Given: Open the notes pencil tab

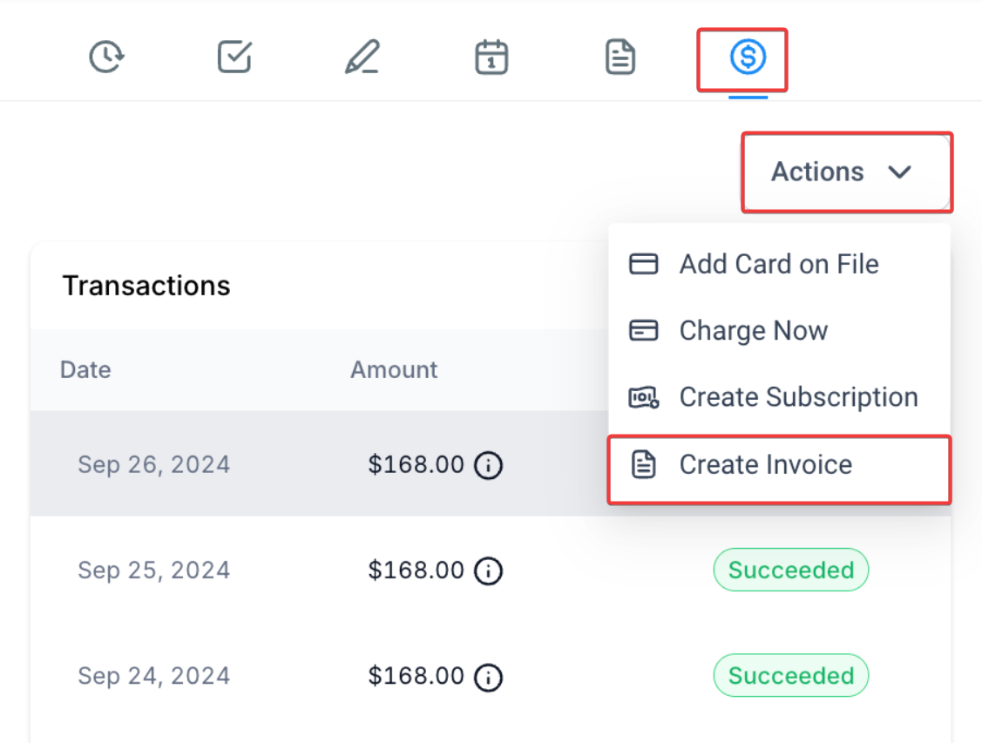Looking at the screenshot, I should click(362, 58).
